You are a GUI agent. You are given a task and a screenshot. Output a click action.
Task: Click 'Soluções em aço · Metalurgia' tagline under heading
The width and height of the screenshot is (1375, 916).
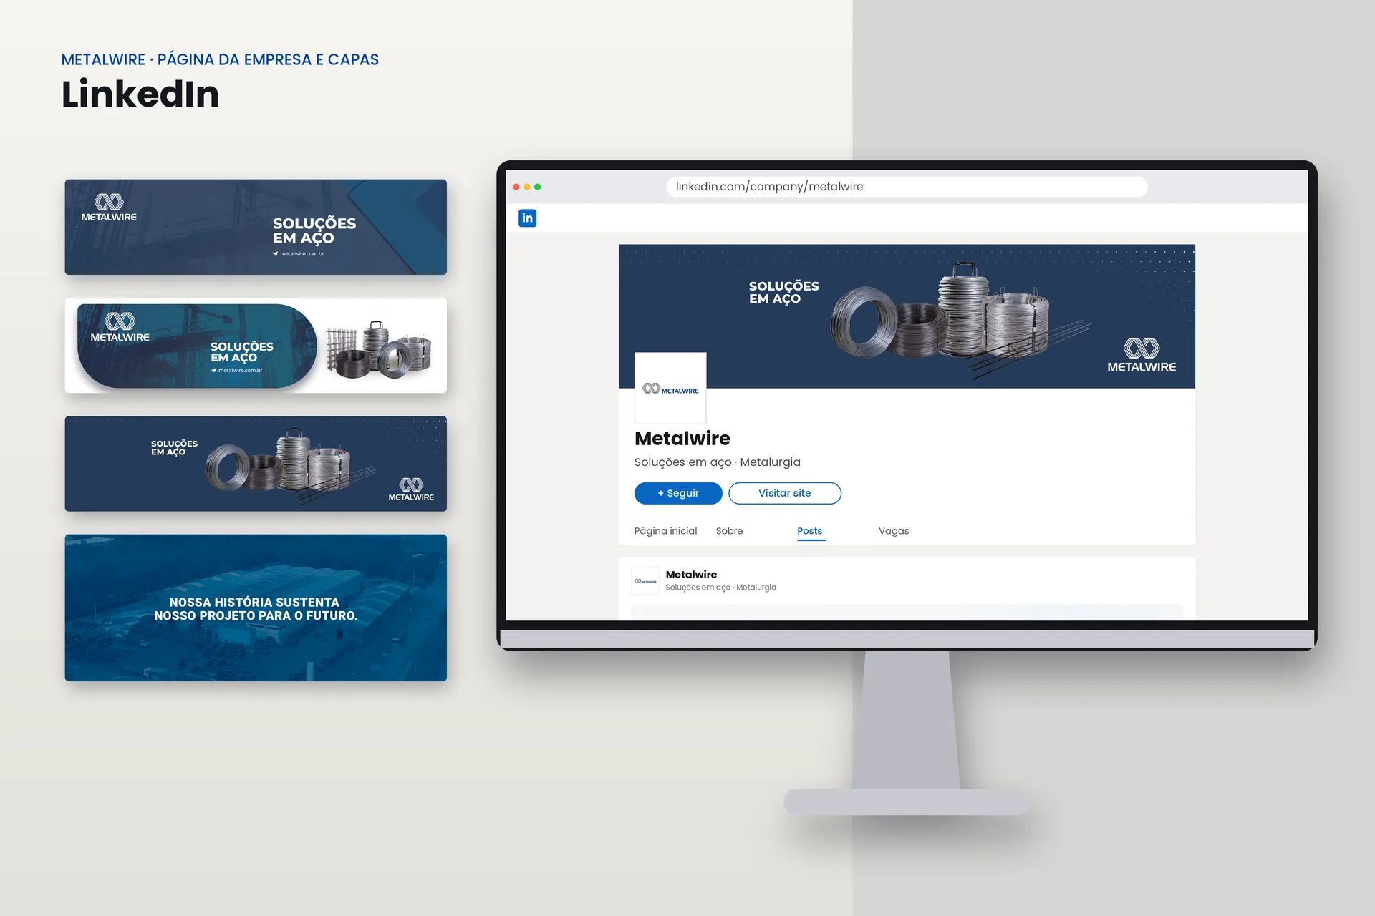[x=718, y=462]
